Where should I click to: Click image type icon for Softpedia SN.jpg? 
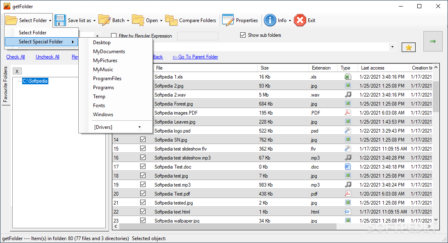348,139
